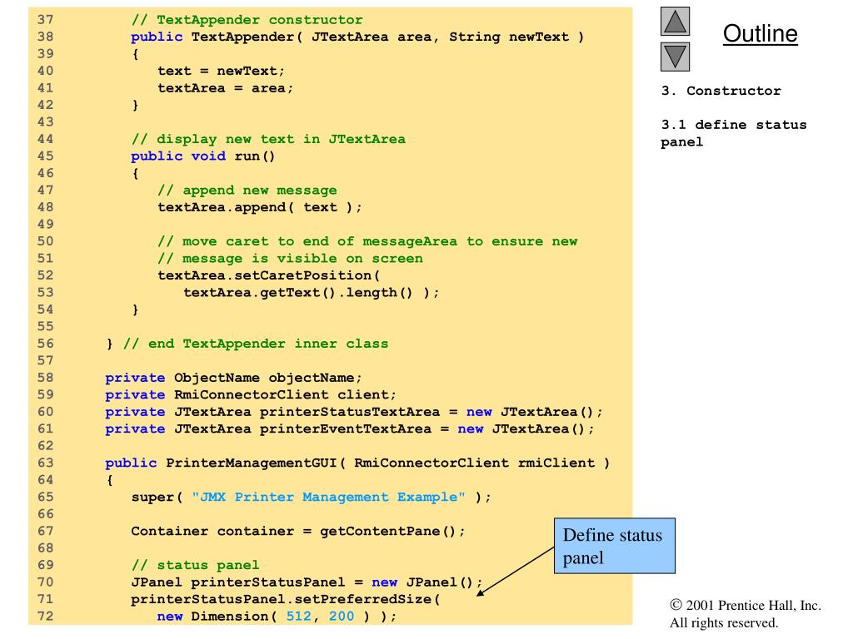853x639 pixels.
Task: Click 'textArea.append( text );' line
Action: coord(260,207)
